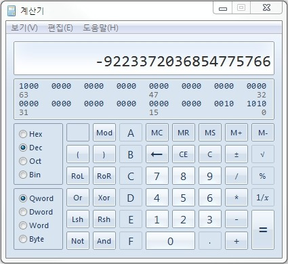
Task: Click the square root button
Action: [263, 154]
